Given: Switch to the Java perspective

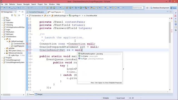Looking at the screenshot, I should [173, 8].
